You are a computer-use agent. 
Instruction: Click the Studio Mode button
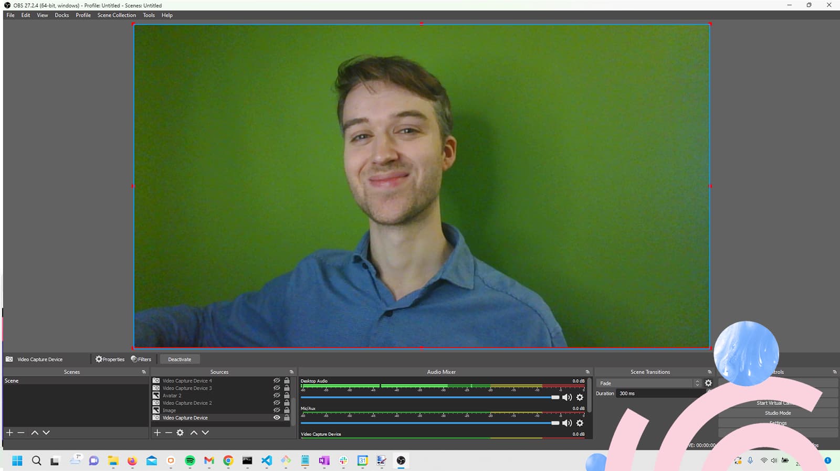tap(778, 413)
